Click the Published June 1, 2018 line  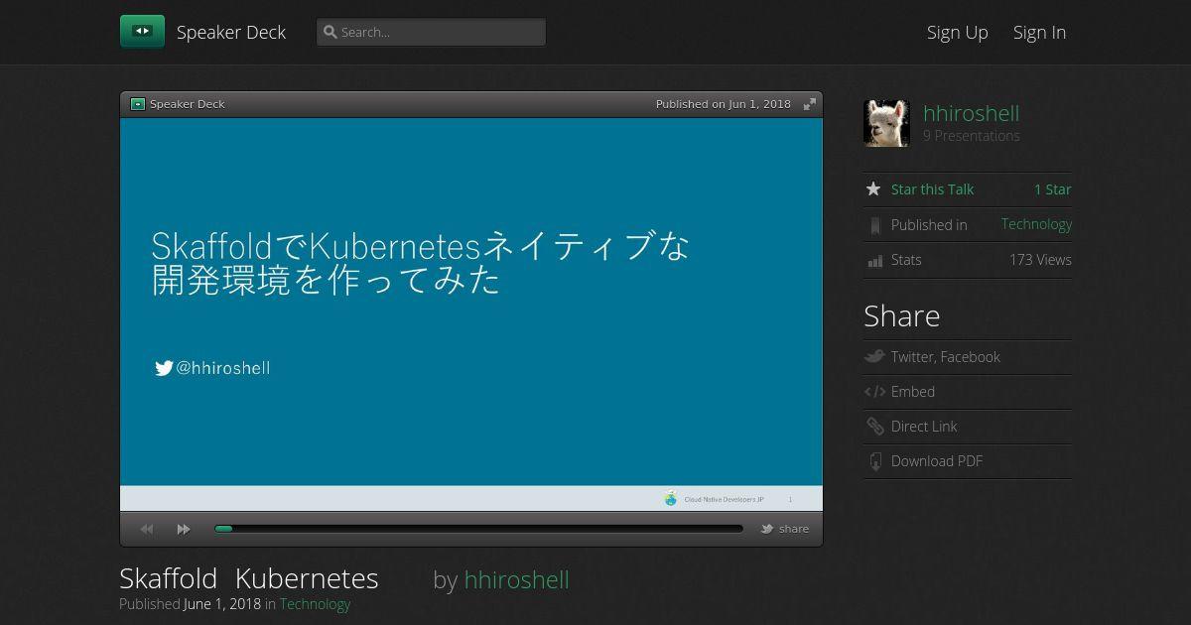[234, 603]
